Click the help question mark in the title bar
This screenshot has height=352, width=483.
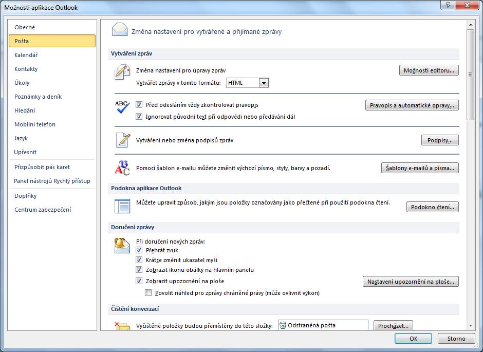(448, 5)
